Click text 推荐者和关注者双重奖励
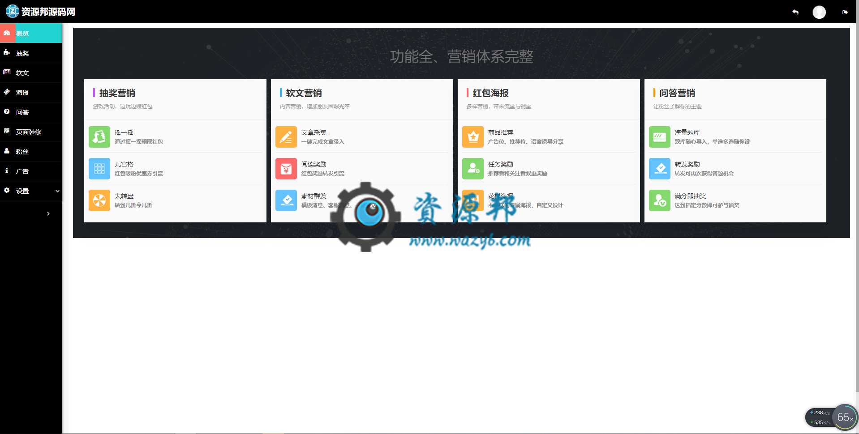This screenshot has height=434, width=859. [x=518, y=174]
